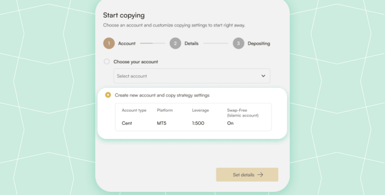Click the Swap-Free (Islamic account) header
The width and height of the screenshot is (385, 195).
coord(242,113)
